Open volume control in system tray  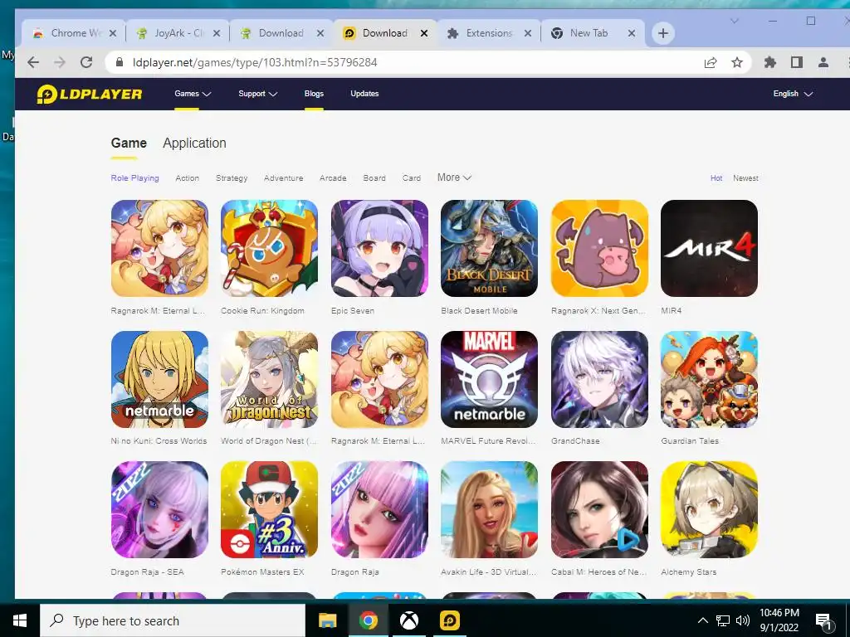pos(743,620)
